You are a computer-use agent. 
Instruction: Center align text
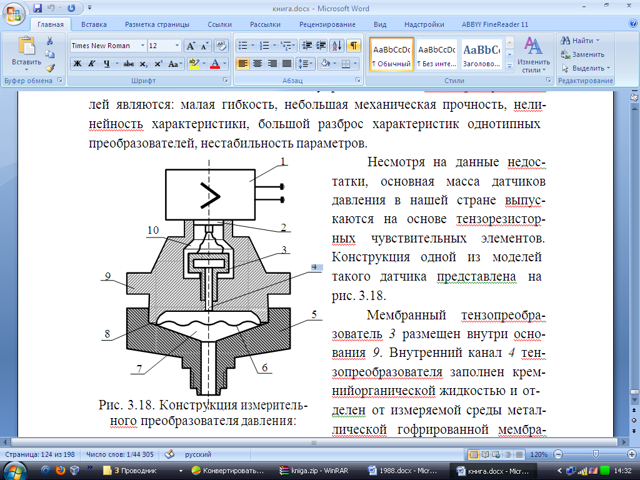(x=257, y=64)
